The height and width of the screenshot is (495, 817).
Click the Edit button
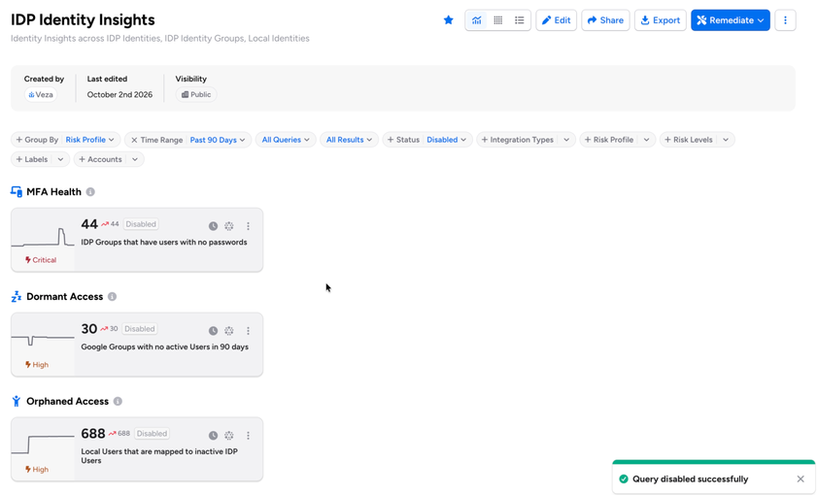(556, 20)
